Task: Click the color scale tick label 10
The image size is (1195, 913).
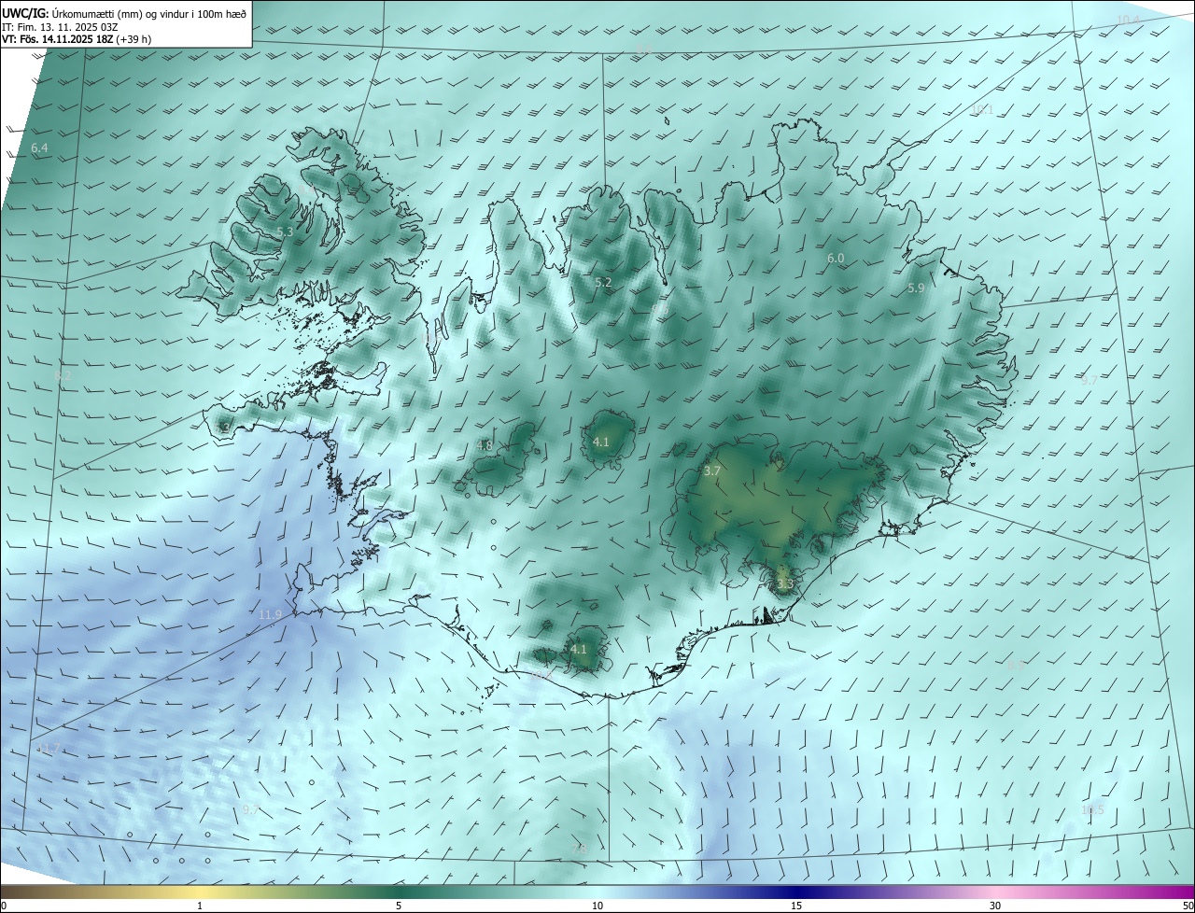Action: (x=597, y=906)
